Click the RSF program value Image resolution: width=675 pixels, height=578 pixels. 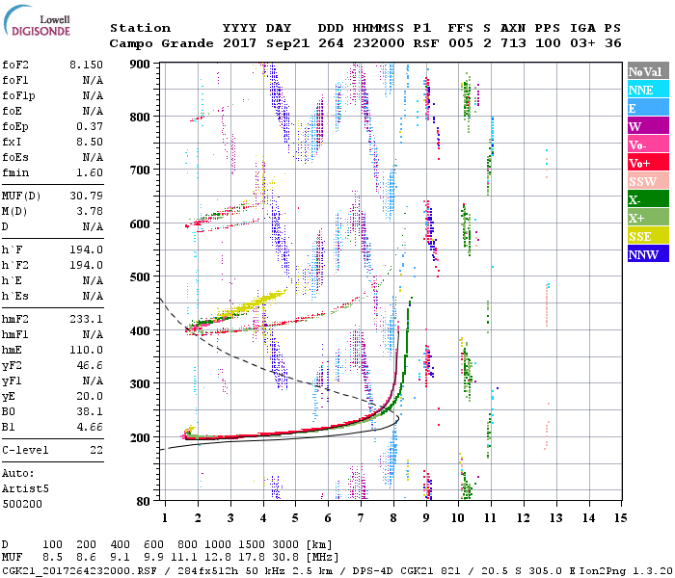click(426, 43)
